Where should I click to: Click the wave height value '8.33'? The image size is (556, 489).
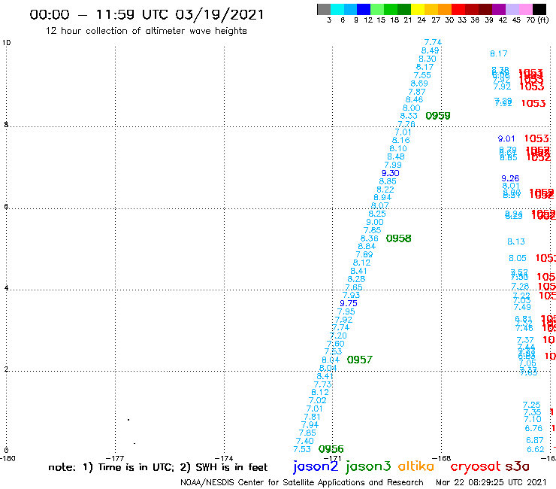coord(409,116)
